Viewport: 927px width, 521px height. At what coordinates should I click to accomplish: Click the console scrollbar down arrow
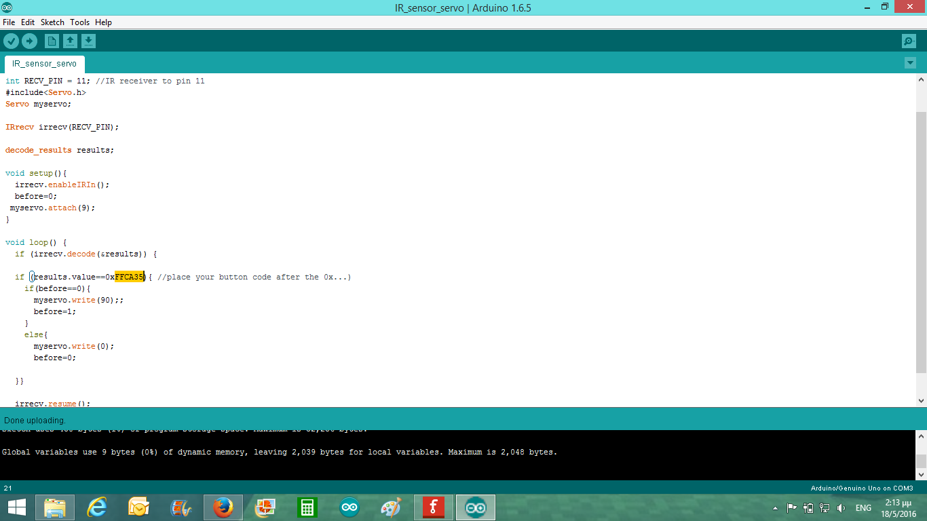pyautogui.click(x=921, y=475)
